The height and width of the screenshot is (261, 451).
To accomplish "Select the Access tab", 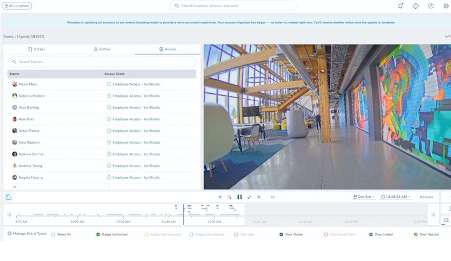I will (x=168, y=49).
